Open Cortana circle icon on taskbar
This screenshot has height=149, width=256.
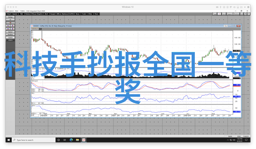click(59, 140)
